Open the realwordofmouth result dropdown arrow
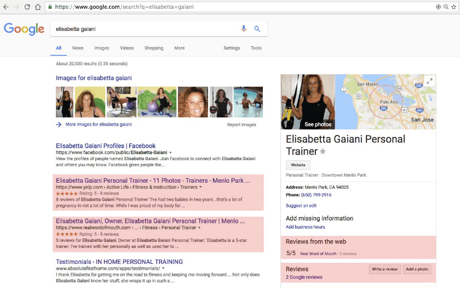Viewport: 460px width, 288px height. [199, 228]
